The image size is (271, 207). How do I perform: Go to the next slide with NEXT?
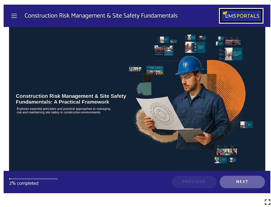coord(242,182)
